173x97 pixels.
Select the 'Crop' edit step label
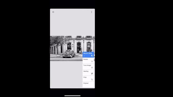pos(85,77)
